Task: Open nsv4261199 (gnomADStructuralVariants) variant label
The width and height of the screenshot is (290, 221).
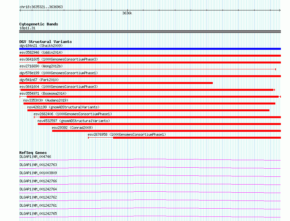Action: [63, 107]
